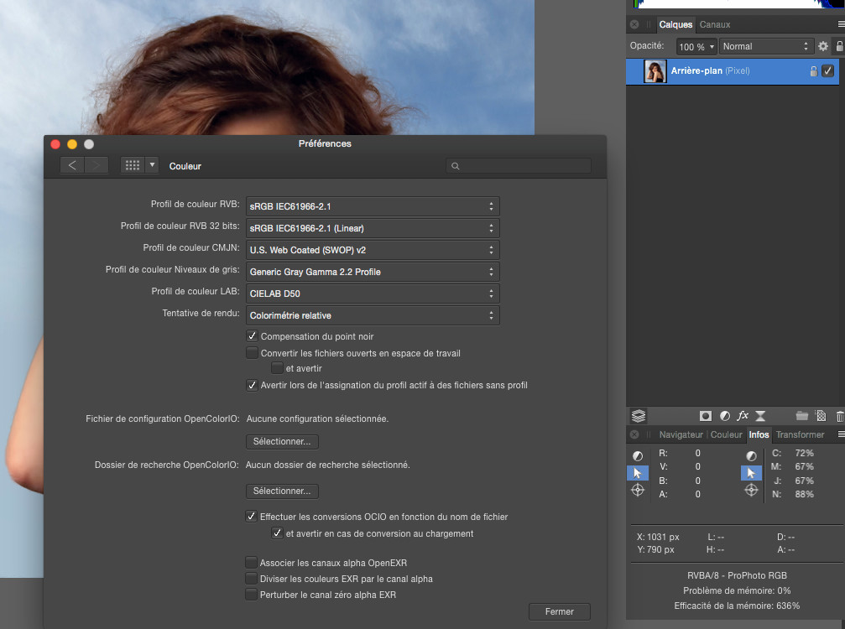The width and height of the screenshot is (845, 629).
Task: Select the cursor tracking icon beside RVB readout
Action: [x=638, y=473]
